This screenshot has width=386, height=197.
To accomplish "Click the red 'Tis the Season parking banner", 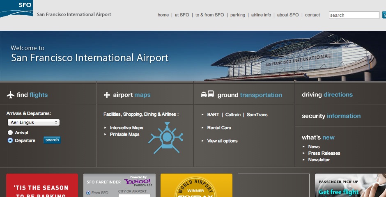I will [42, 186].
